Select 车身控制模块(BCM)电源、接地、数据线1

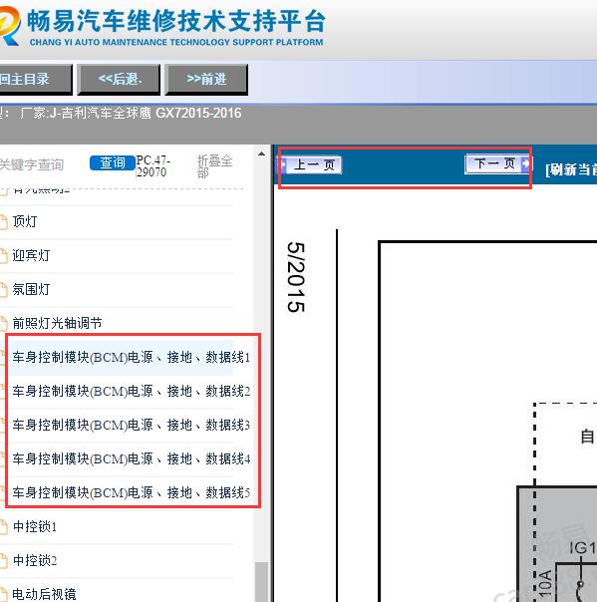coord(132,357)
